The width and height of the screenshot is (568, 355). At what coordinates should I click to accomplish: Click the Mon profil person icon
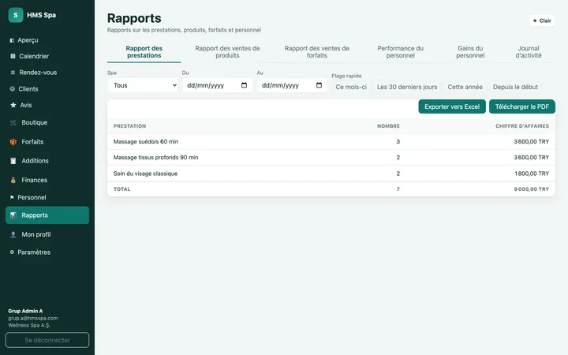tap(13, 234)
